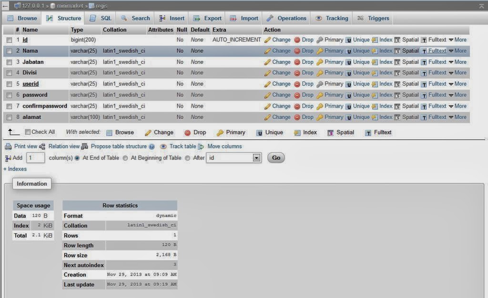Expand More menu for password row

click(x=457, y=95)
